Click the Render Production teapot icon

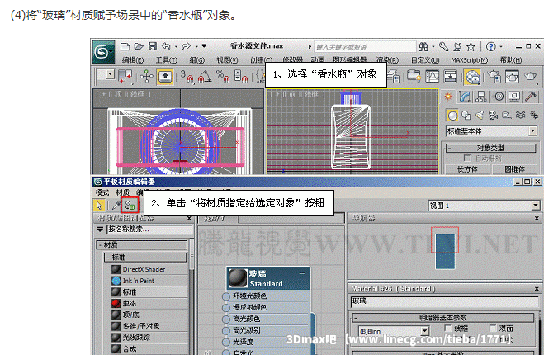point(531,76)
